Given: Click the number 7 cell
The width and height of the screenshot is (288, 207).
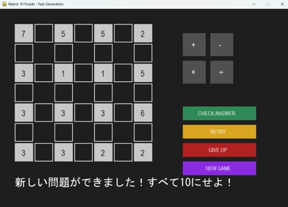Looking at the screenshot, I should coord(24,33).
